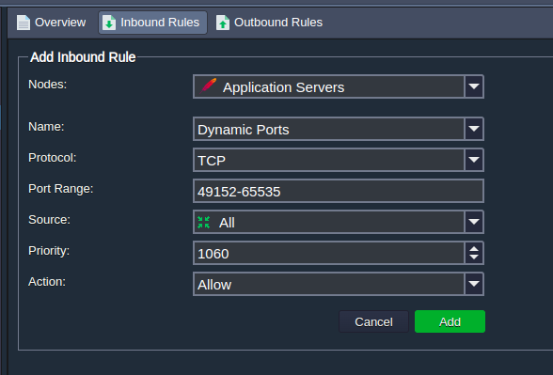The height and width of the screenshot is (375, 553).
Task: Click the Cancel button
Action: click(373, 321)
